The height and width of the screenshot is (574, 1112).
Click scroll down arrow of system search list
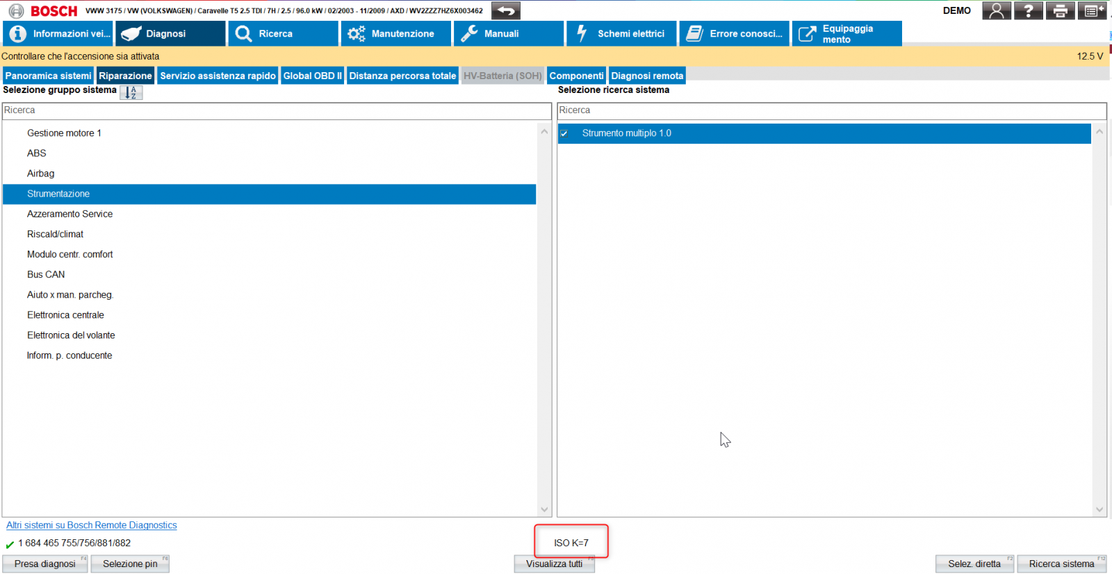1099,509
